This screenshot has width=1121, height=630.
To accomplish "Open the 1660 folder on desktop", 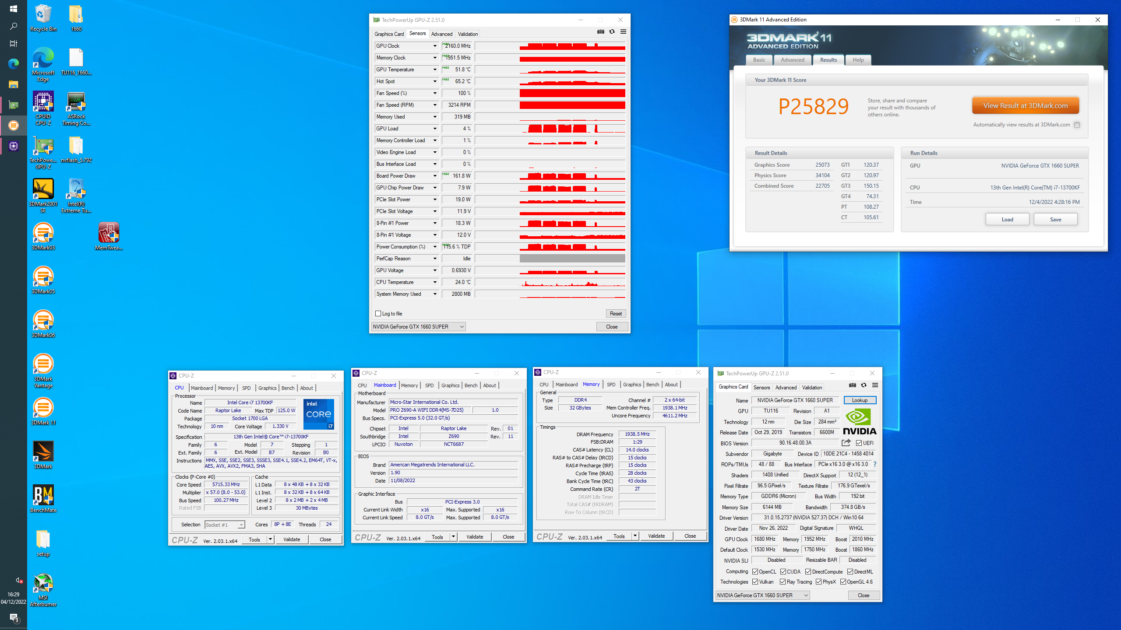I will (x=76, y=18).
